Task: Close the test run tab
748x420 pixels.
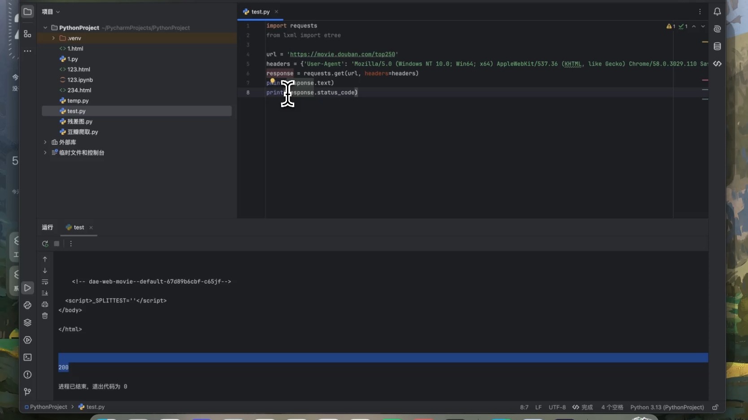Action: 91,227
